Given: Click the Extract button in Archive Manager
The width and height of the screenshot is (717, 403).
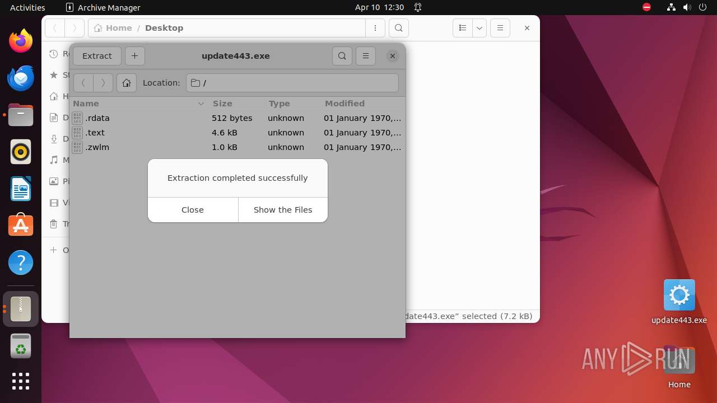Looking at the screenshot, I should pos(97,56).
